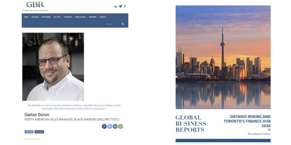Click the GBR Global Business Reports logo
The image size is (291, 145).
coord(35,7)
